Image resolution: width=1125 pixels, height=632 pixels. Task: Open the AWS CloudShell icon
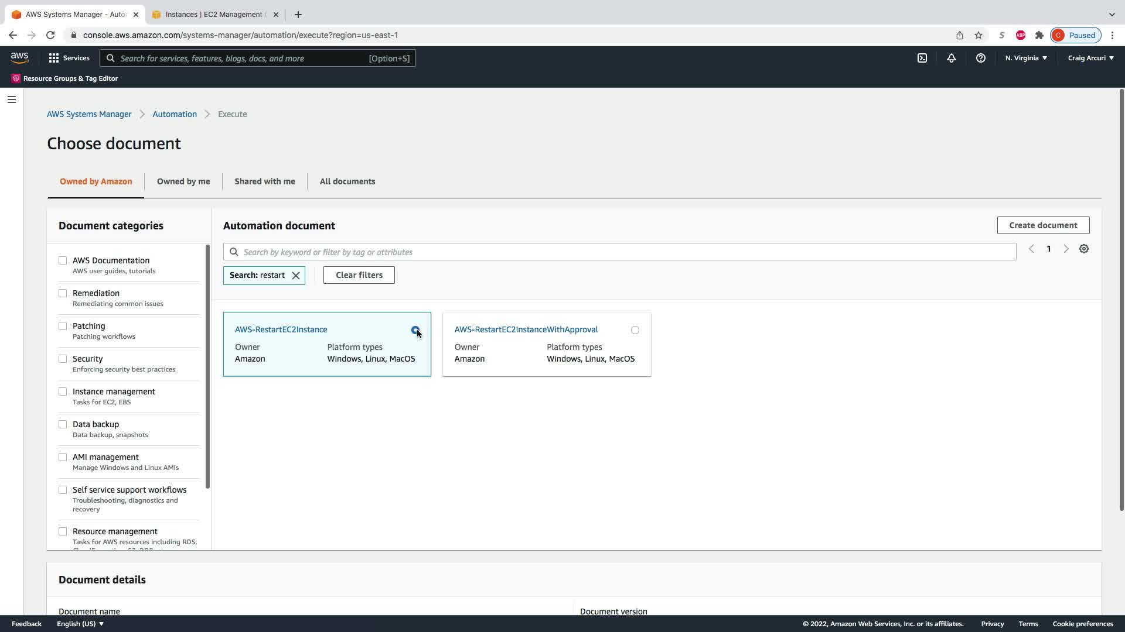point(922,58)
